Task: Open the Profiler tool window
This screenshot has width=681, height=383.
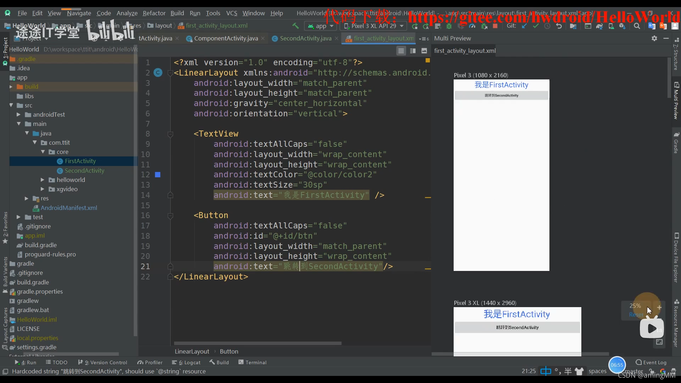Action: [x=150, y=362]
